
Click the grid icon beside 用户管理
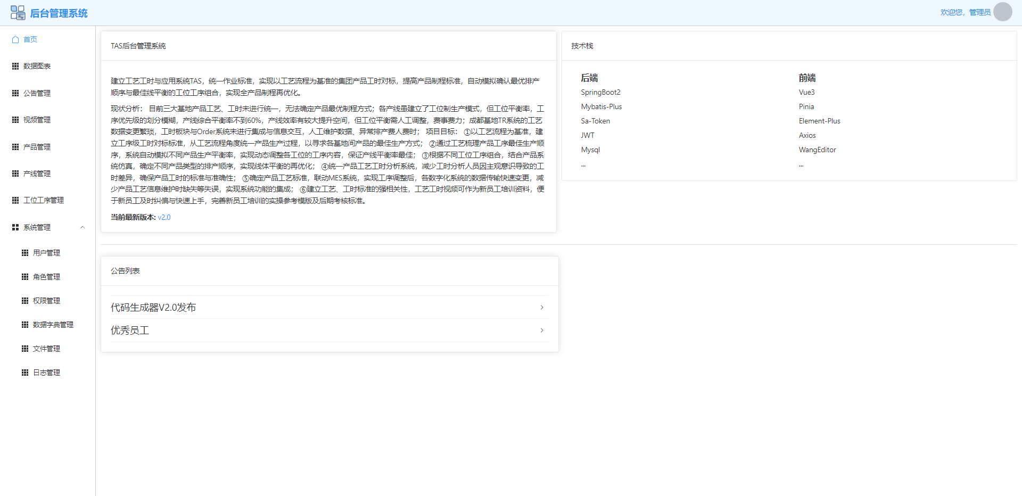point(25,253)
